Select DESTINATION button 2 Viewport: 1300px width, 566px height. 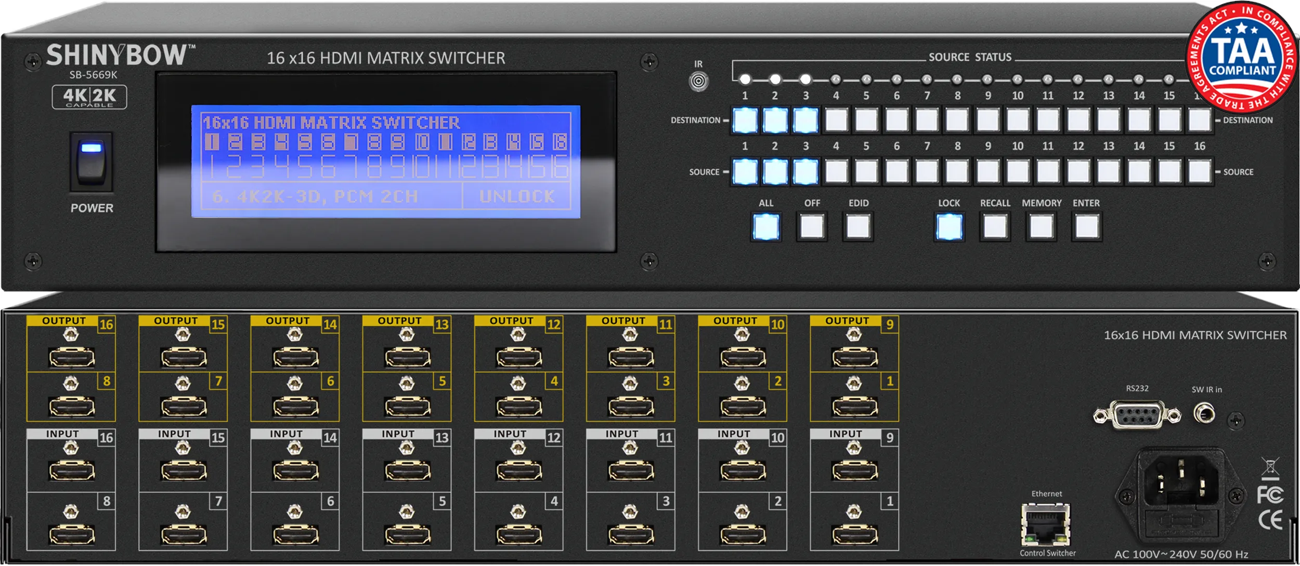point(775,120)
